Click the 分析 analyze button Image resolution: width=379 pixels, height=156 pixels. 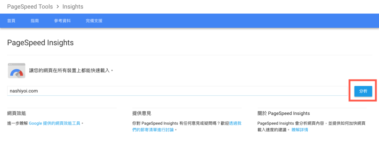point(363,91)
